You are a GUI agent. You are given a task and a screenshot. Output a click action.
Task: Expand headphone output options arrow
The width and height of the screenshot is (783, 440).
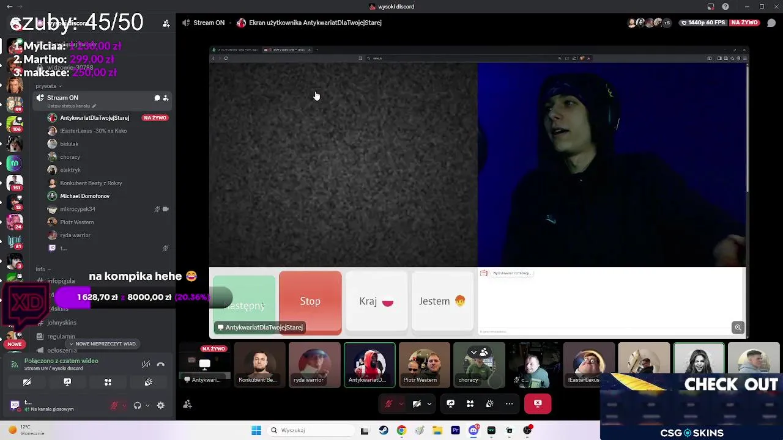coord(147,405)
